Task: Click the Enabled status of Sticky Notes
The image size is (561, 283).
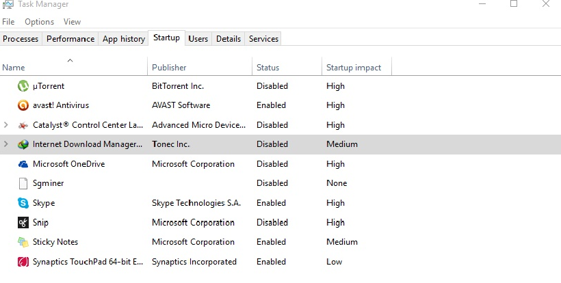Action: [x=271, y=242]
